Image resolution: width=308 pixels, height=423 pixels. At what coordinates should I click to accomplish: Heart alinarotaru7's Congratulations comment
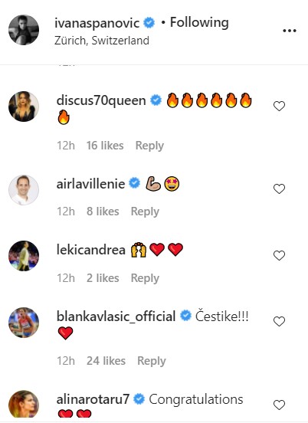click(279, 405)
